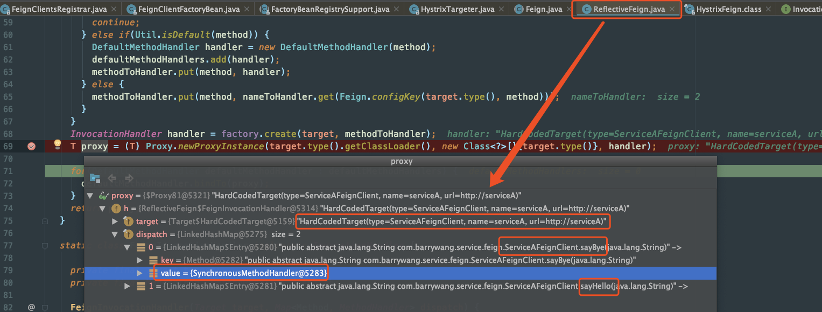Select the key = {Method@5282} row

coord(401,260)
